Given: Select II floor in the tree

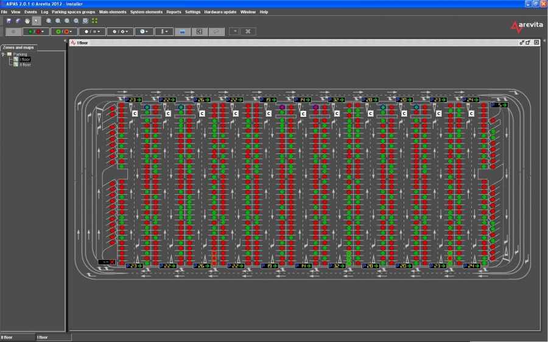Looking at the screenshot, I should [x=24, y=65].
